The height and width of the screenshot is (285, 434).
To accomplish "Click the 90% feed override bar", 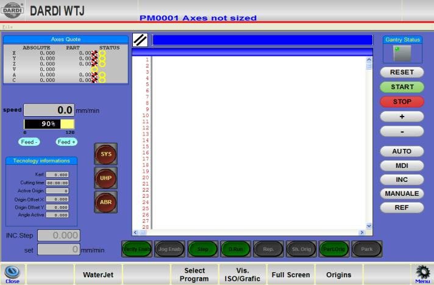I will (49, 124).
